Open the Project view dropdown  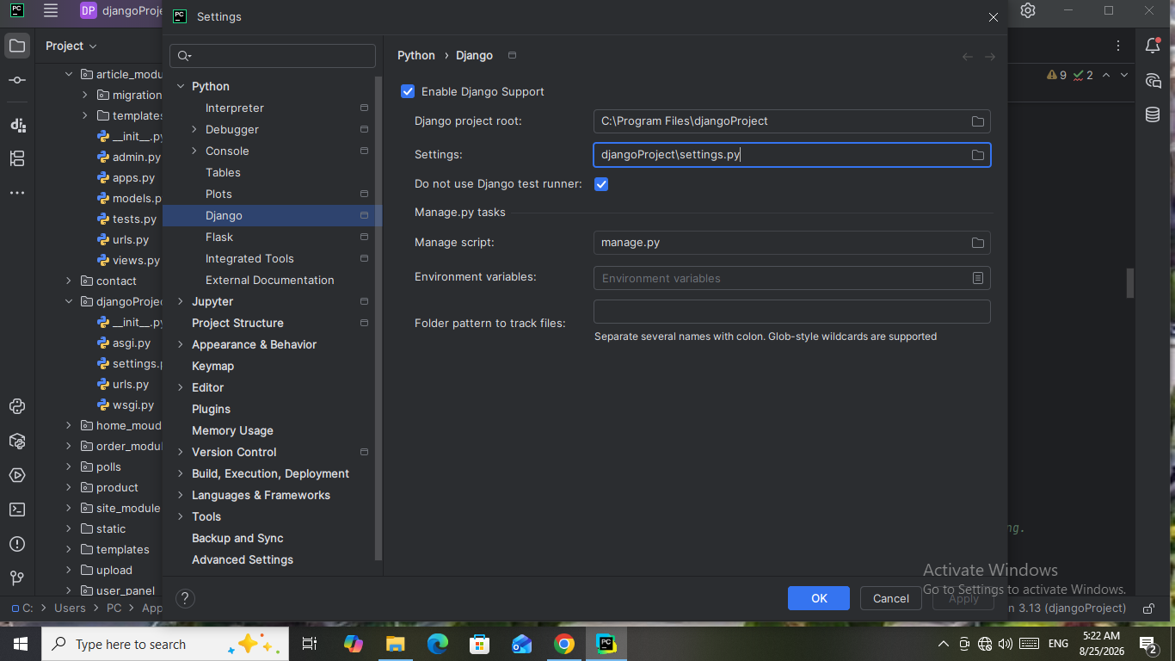coord(71,46)
